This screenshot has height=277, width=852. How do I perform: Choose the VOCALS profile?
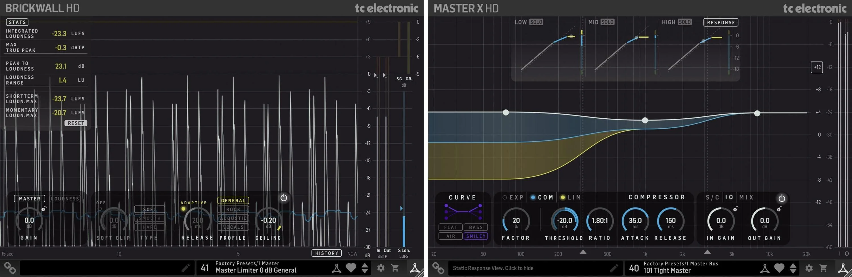tap(233, 227)
